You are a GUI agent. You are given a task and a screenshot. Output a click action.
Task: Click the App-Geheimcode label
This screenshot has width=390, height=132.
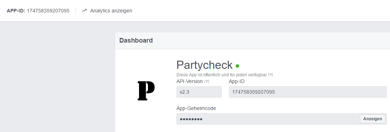tap(196, 109)
